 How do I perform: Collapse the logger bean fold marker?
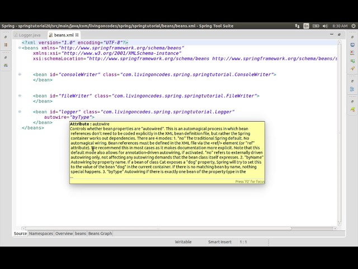point(20,112)
